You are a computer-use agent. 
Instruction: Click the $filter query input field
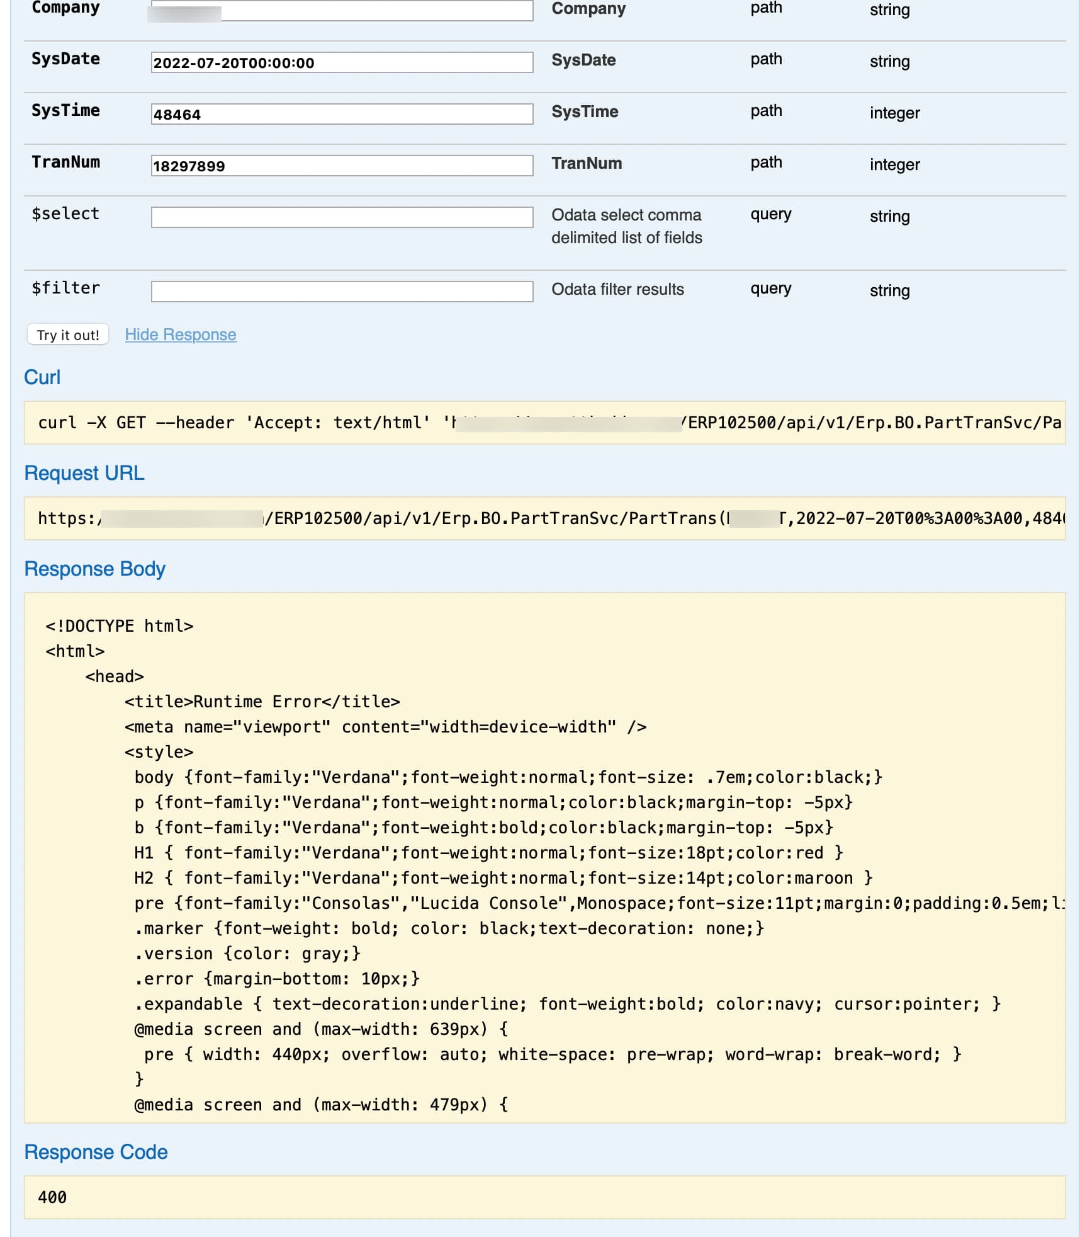point(342,292)
